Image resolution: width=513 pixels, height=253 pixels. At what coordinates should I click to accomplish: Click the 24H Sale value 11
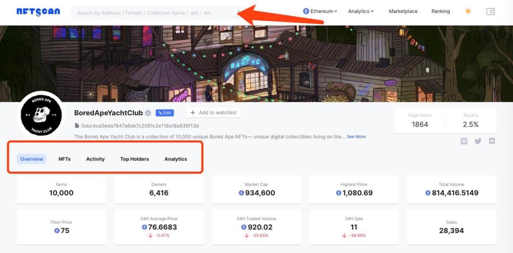[354, 227]
